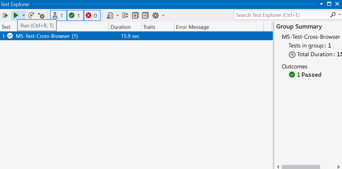Open the settings gear dropdown arrow
Image resolution: width=342 pixels, height=169 pixels.
pyautogui.click(x=163, y=15)
